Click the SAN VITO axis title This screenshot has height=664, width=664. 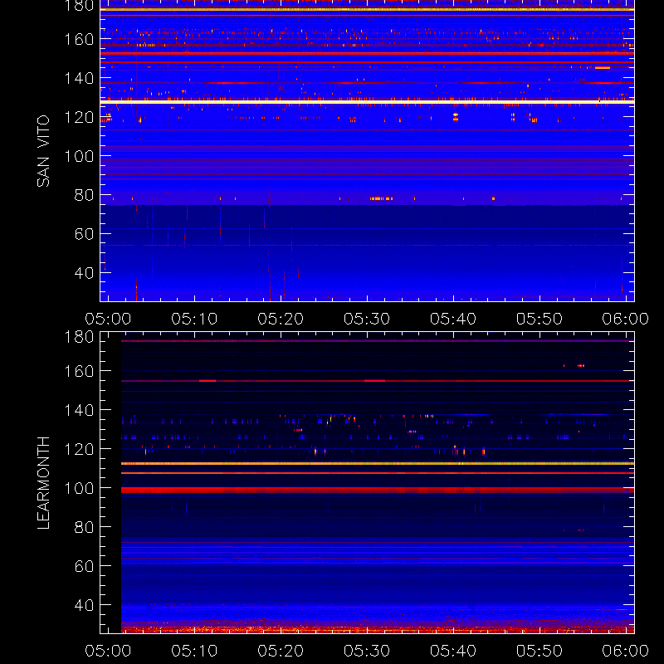[x=43, y=151]
